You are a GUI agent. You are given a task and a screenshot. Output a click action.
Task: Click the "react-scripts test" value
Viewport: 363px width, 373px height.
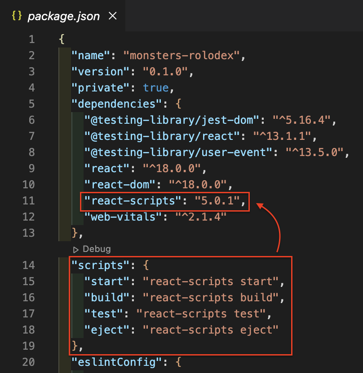(201, 314)
